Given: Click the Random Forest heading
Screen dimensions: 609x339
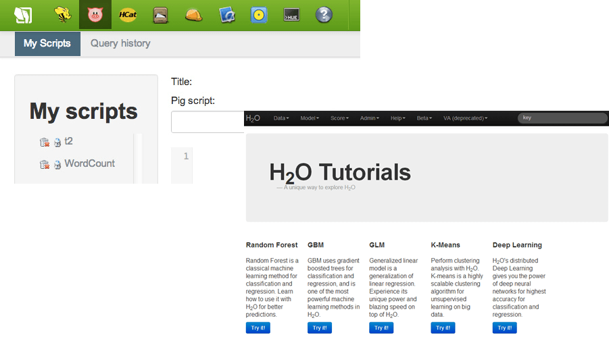Looking at the screenshot, I should tap(272, 245).
